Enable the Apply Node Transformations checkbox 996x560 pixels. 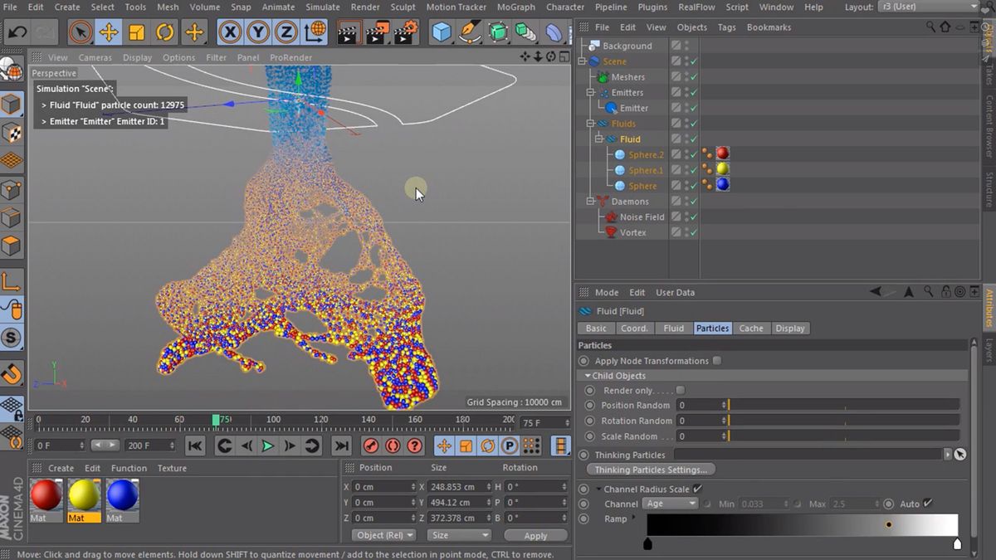click(717, 360)
